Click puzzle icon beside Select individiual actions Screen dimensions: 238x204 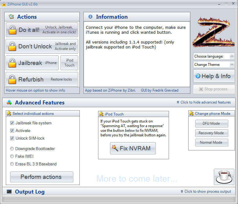pyautogui.click(x=9, y=113)
